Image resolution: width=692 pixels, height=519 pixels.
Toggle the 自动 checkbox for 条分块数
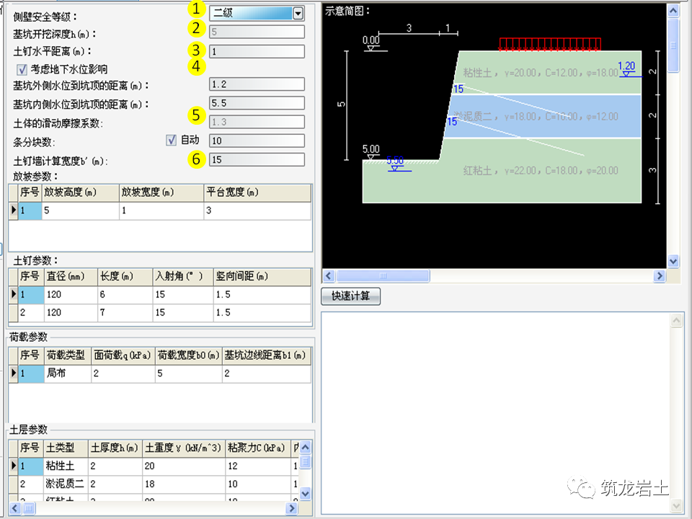(172, 140)
